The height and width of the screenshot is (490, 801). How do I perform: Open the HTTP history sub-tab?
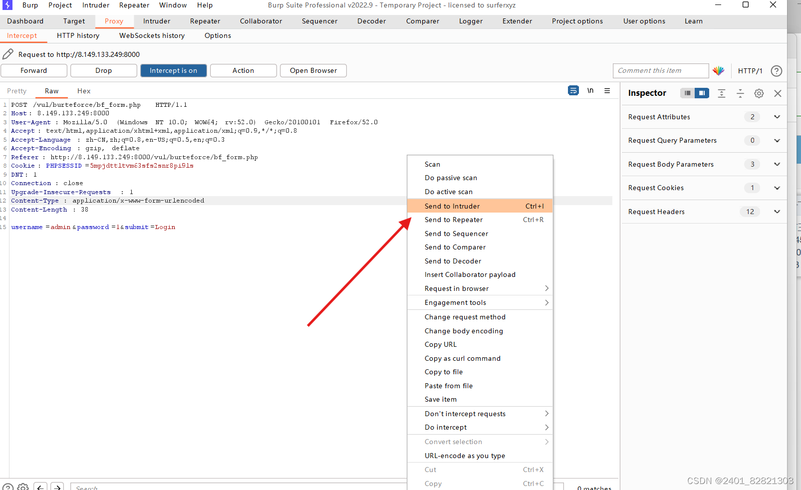click(x=78, y=35)
